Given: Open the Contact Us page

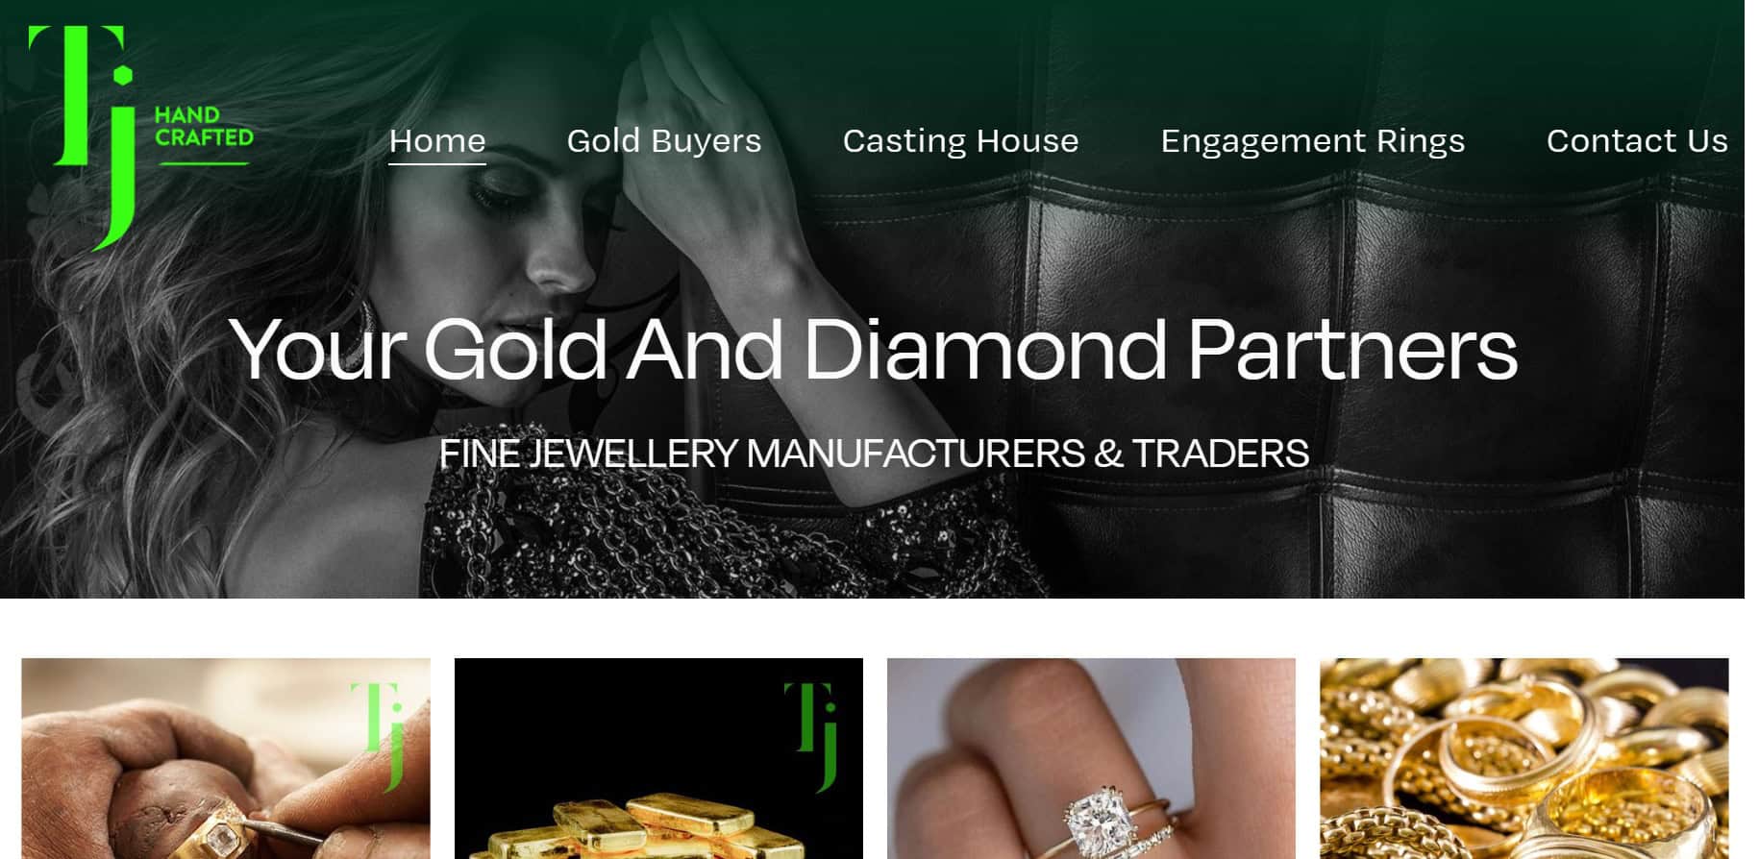Looking at the screenshot, I should click(x=1637, y=141).
